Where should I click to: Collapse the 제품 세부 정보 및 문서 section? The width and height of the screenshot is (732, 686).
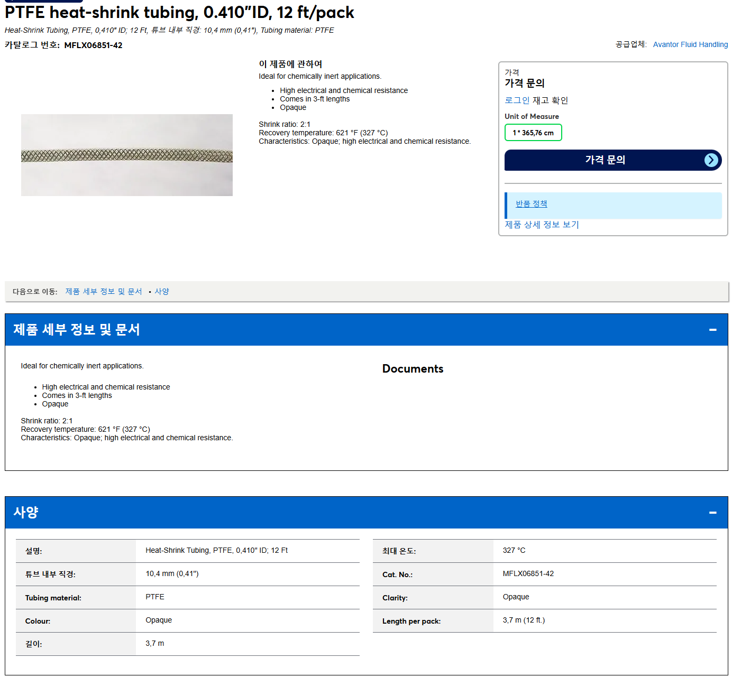(x=713, y=330)
